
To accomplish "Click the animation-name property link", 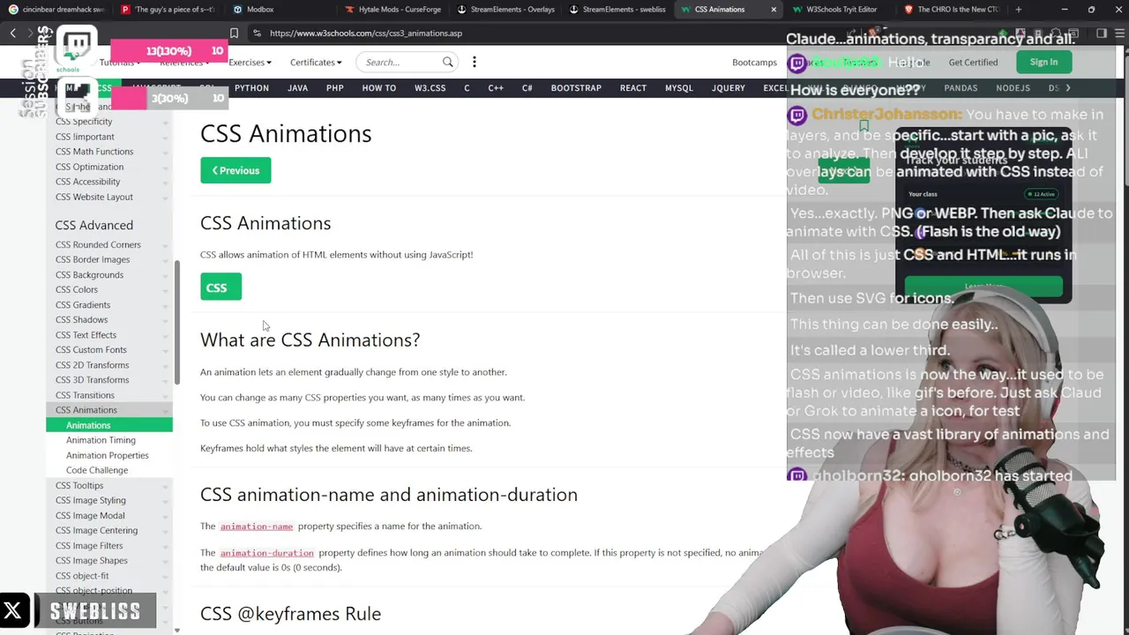I will 257,527.
